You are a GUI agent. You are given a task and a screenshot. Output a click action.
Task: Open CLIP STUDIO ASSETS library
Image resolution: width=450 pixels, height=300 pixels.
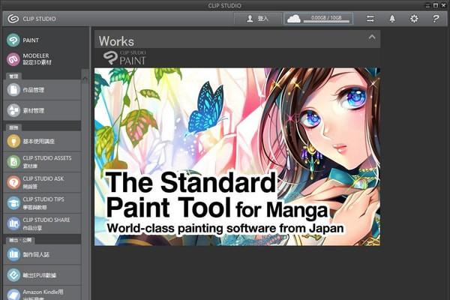(42, 162)
